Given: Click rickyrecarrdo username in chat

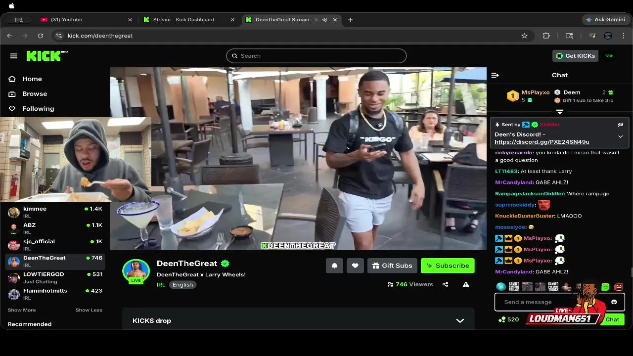Looking at the screenshot, I should click(x=514, y=153).
